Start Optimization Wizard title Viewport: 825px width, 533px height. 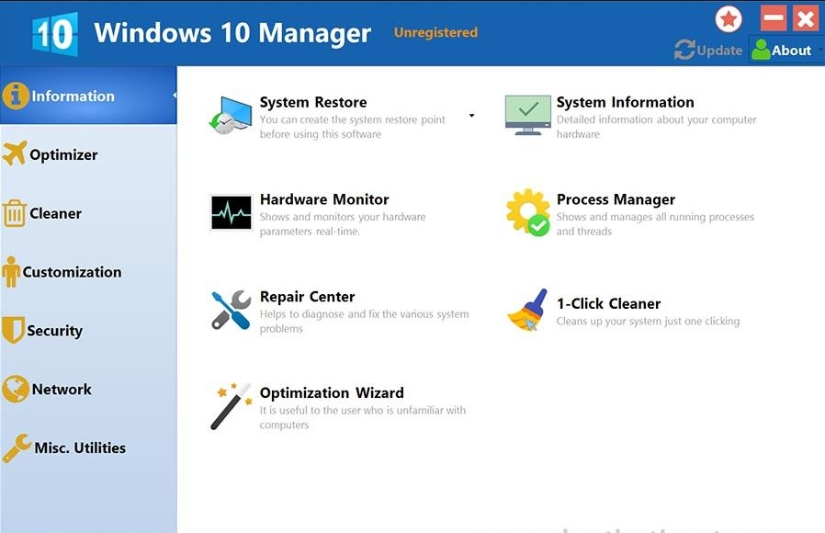332,393
